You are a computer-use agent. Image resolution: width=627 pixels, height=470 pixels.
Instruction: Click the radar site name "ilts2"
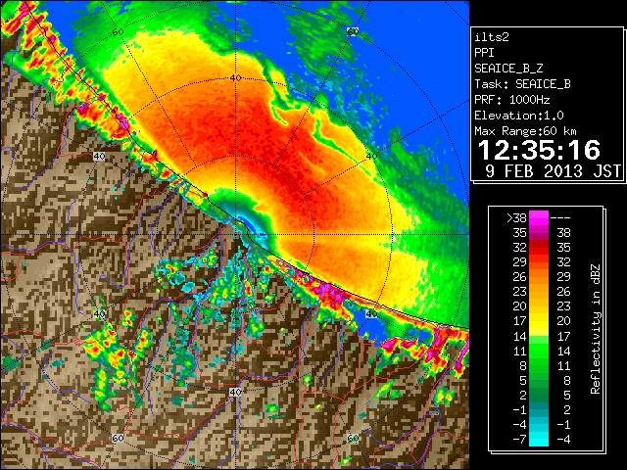(492, 37)
